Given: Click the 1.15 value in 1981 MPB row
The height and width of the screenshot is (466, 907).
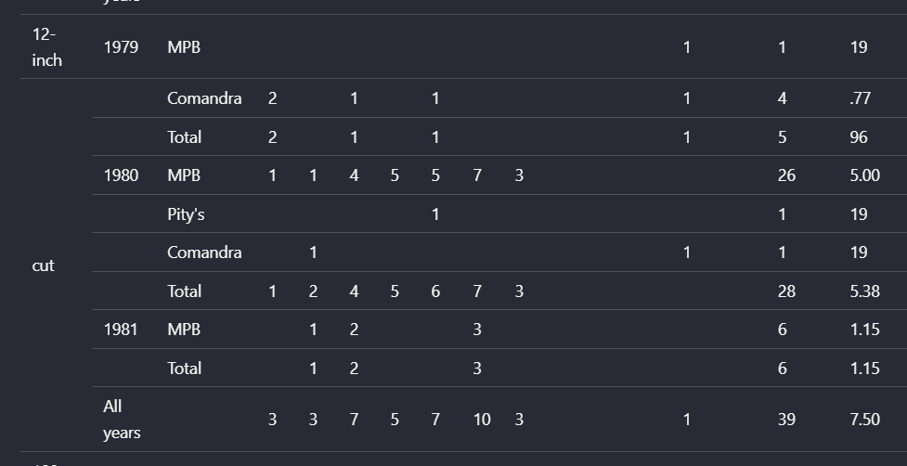Looking at the screenshot, I should tap(865, 330).
